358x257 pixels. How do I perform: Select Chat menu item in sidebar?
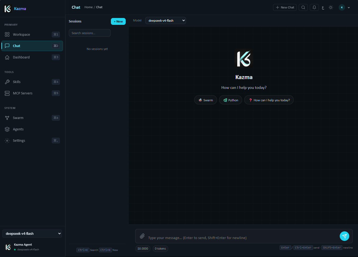pyautogui.click(x=32, y=46)
